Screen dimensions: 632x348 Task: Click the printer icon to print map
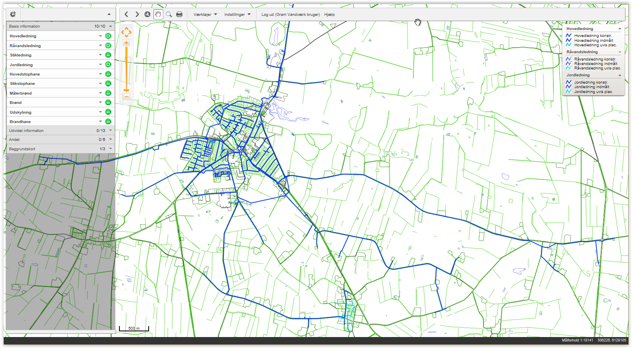pos(179,14)
